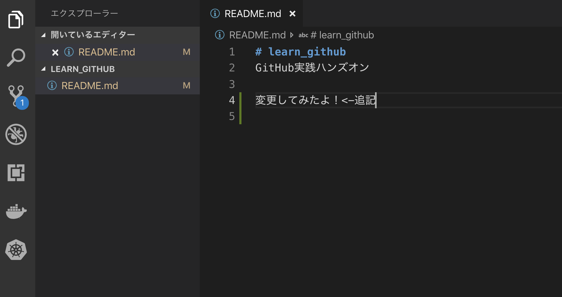Click line number 5 in gutter

tap(232, 117)
